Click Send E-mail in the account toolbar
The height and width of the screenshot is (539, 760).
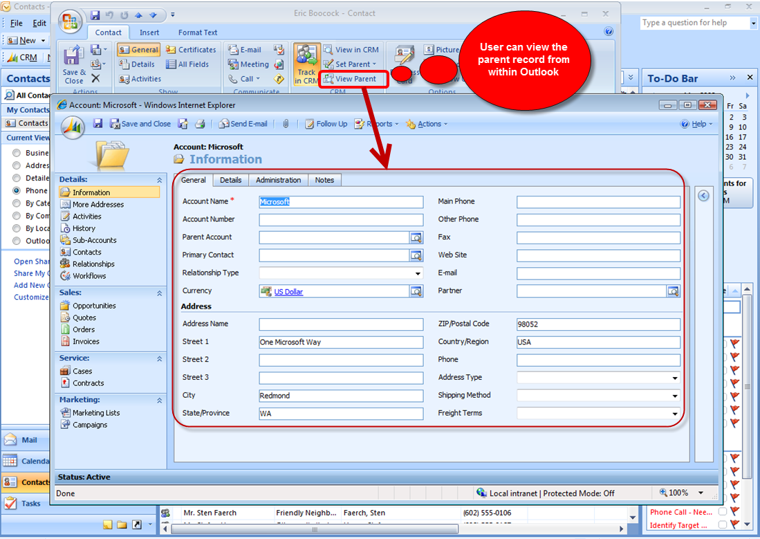[243, 124]
